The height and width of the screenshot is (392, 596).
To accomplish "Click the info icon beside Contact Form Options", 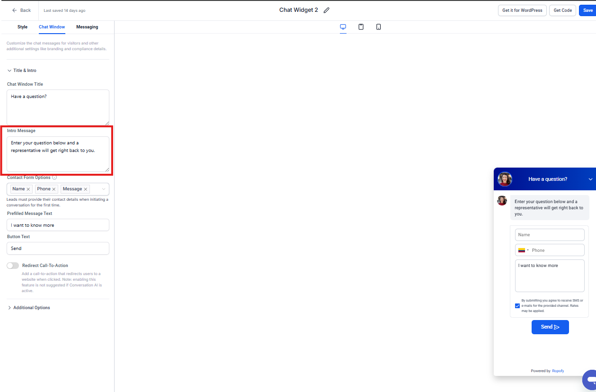I will click(x=54, y=178).
